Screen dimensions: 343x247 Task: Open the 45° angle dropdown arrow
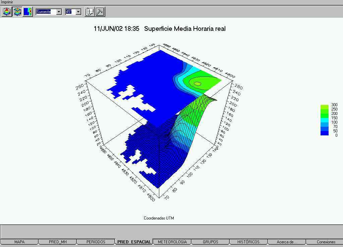pyautogui.click(x=78, y=12)
